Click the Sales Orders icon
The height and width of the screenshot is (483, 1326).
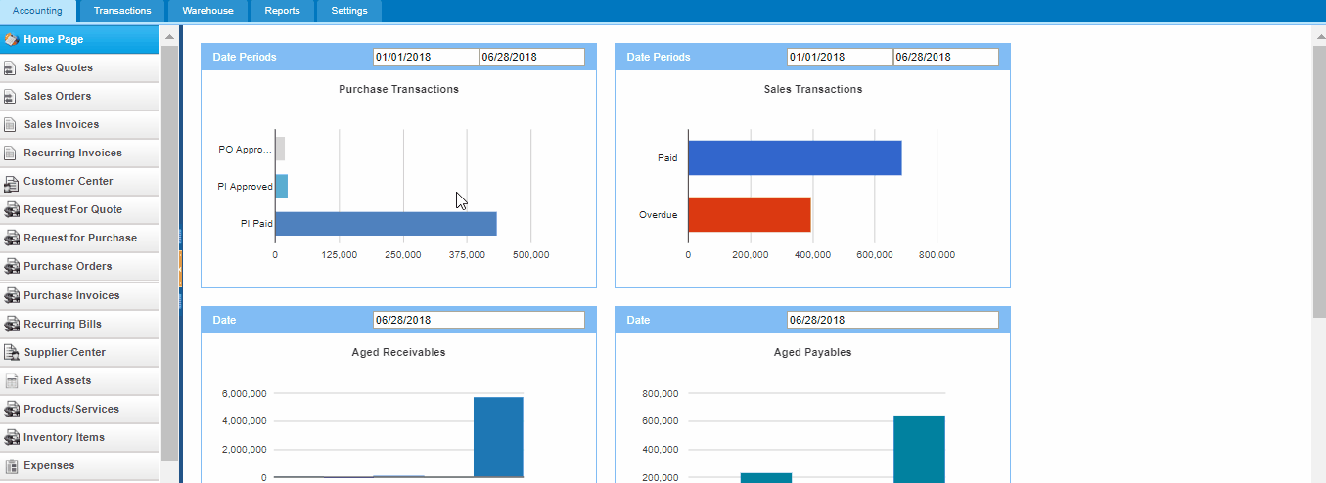[x=12, y=97]
